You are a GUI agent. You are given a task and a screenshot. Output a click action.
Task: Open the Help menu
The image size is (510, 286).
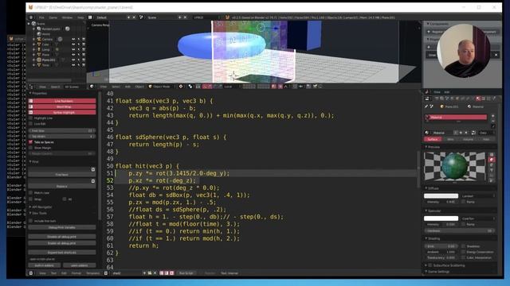(x=80, y=17)
